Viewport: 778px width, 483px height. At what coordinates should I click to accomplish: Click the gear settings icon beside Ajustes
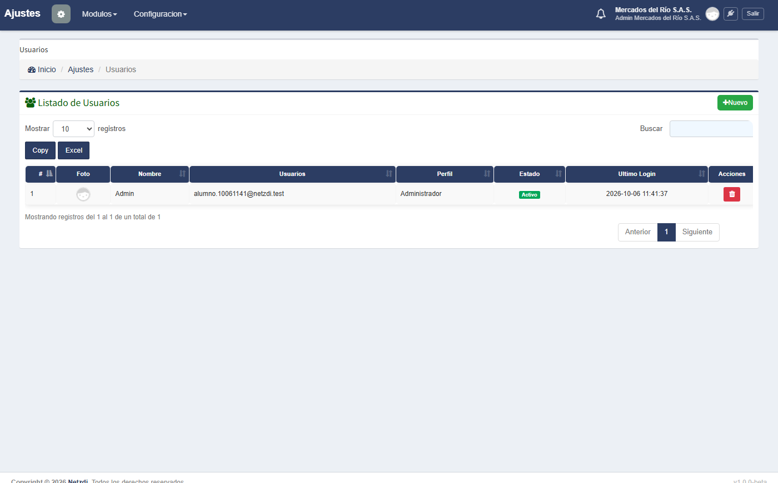tap(61, 14)
